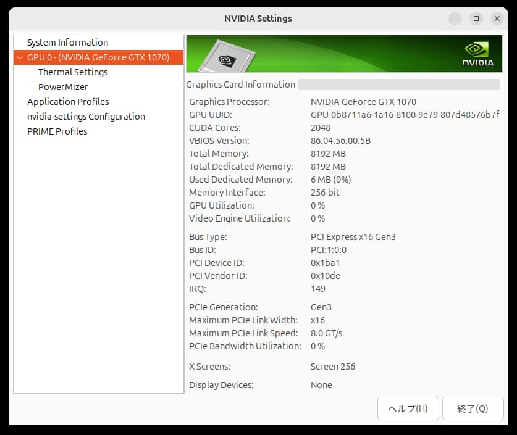Viewport: 517px width, 435px height.
Task: Click the IRQ: label
Action: coord(198,289)
